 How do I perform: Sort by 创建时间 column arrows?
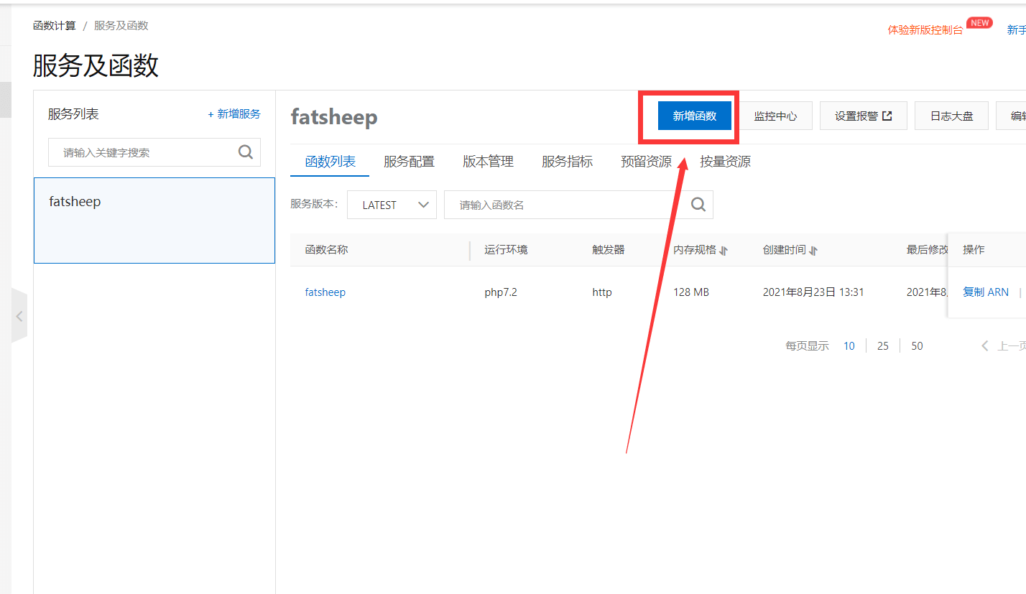point(813,251)
